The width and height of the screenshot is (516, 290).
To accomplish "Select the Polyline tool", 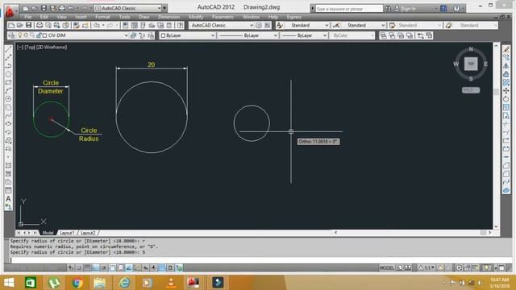I will (x=8, y=66).
